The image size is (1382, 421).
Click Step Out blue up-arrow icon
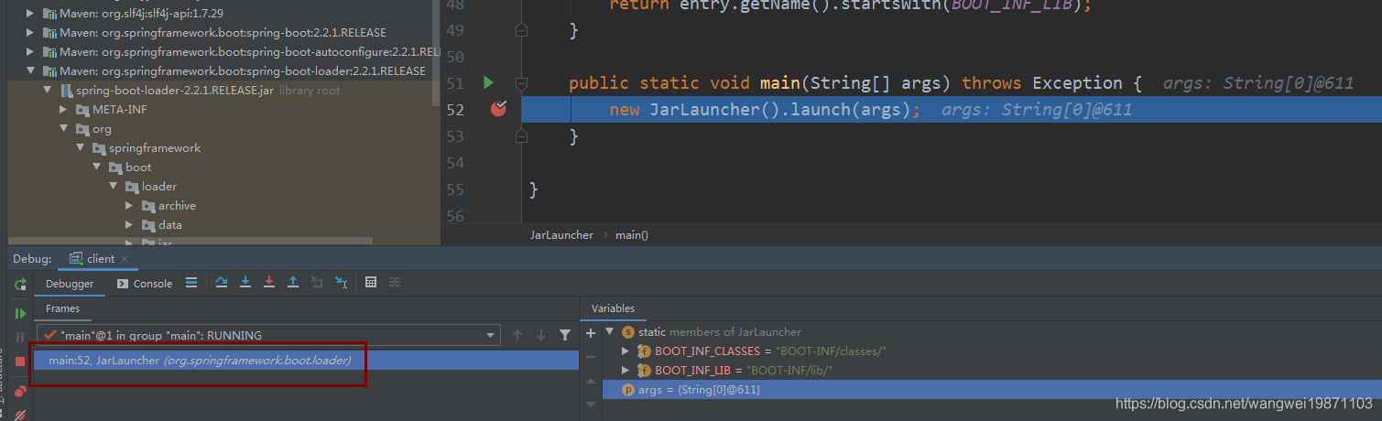click(293, 283)
